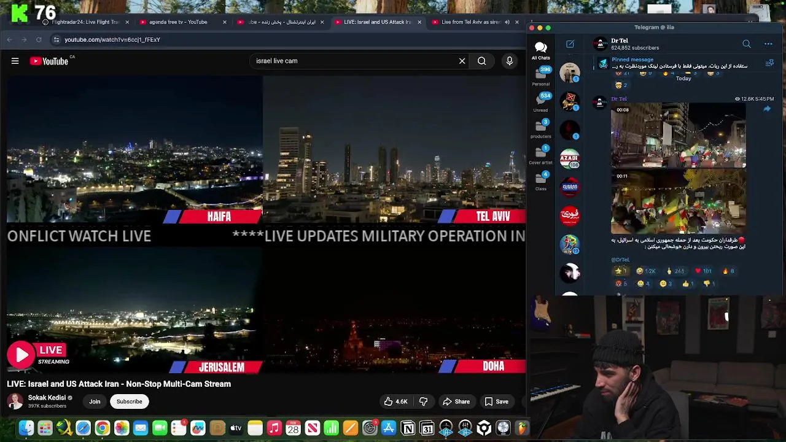Open All Chats folder in Telegram

(x=540, y=50)
